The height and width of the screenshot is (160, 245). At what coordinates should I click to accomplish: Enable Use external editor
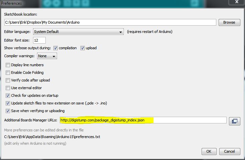(x=8, y=88)
